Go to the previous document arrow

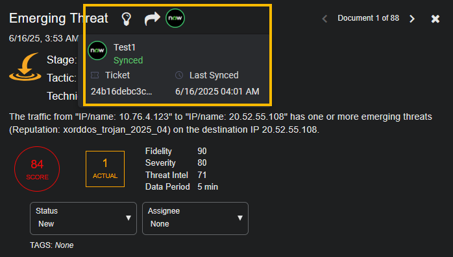pyautogui.click(x=324, y=19)
